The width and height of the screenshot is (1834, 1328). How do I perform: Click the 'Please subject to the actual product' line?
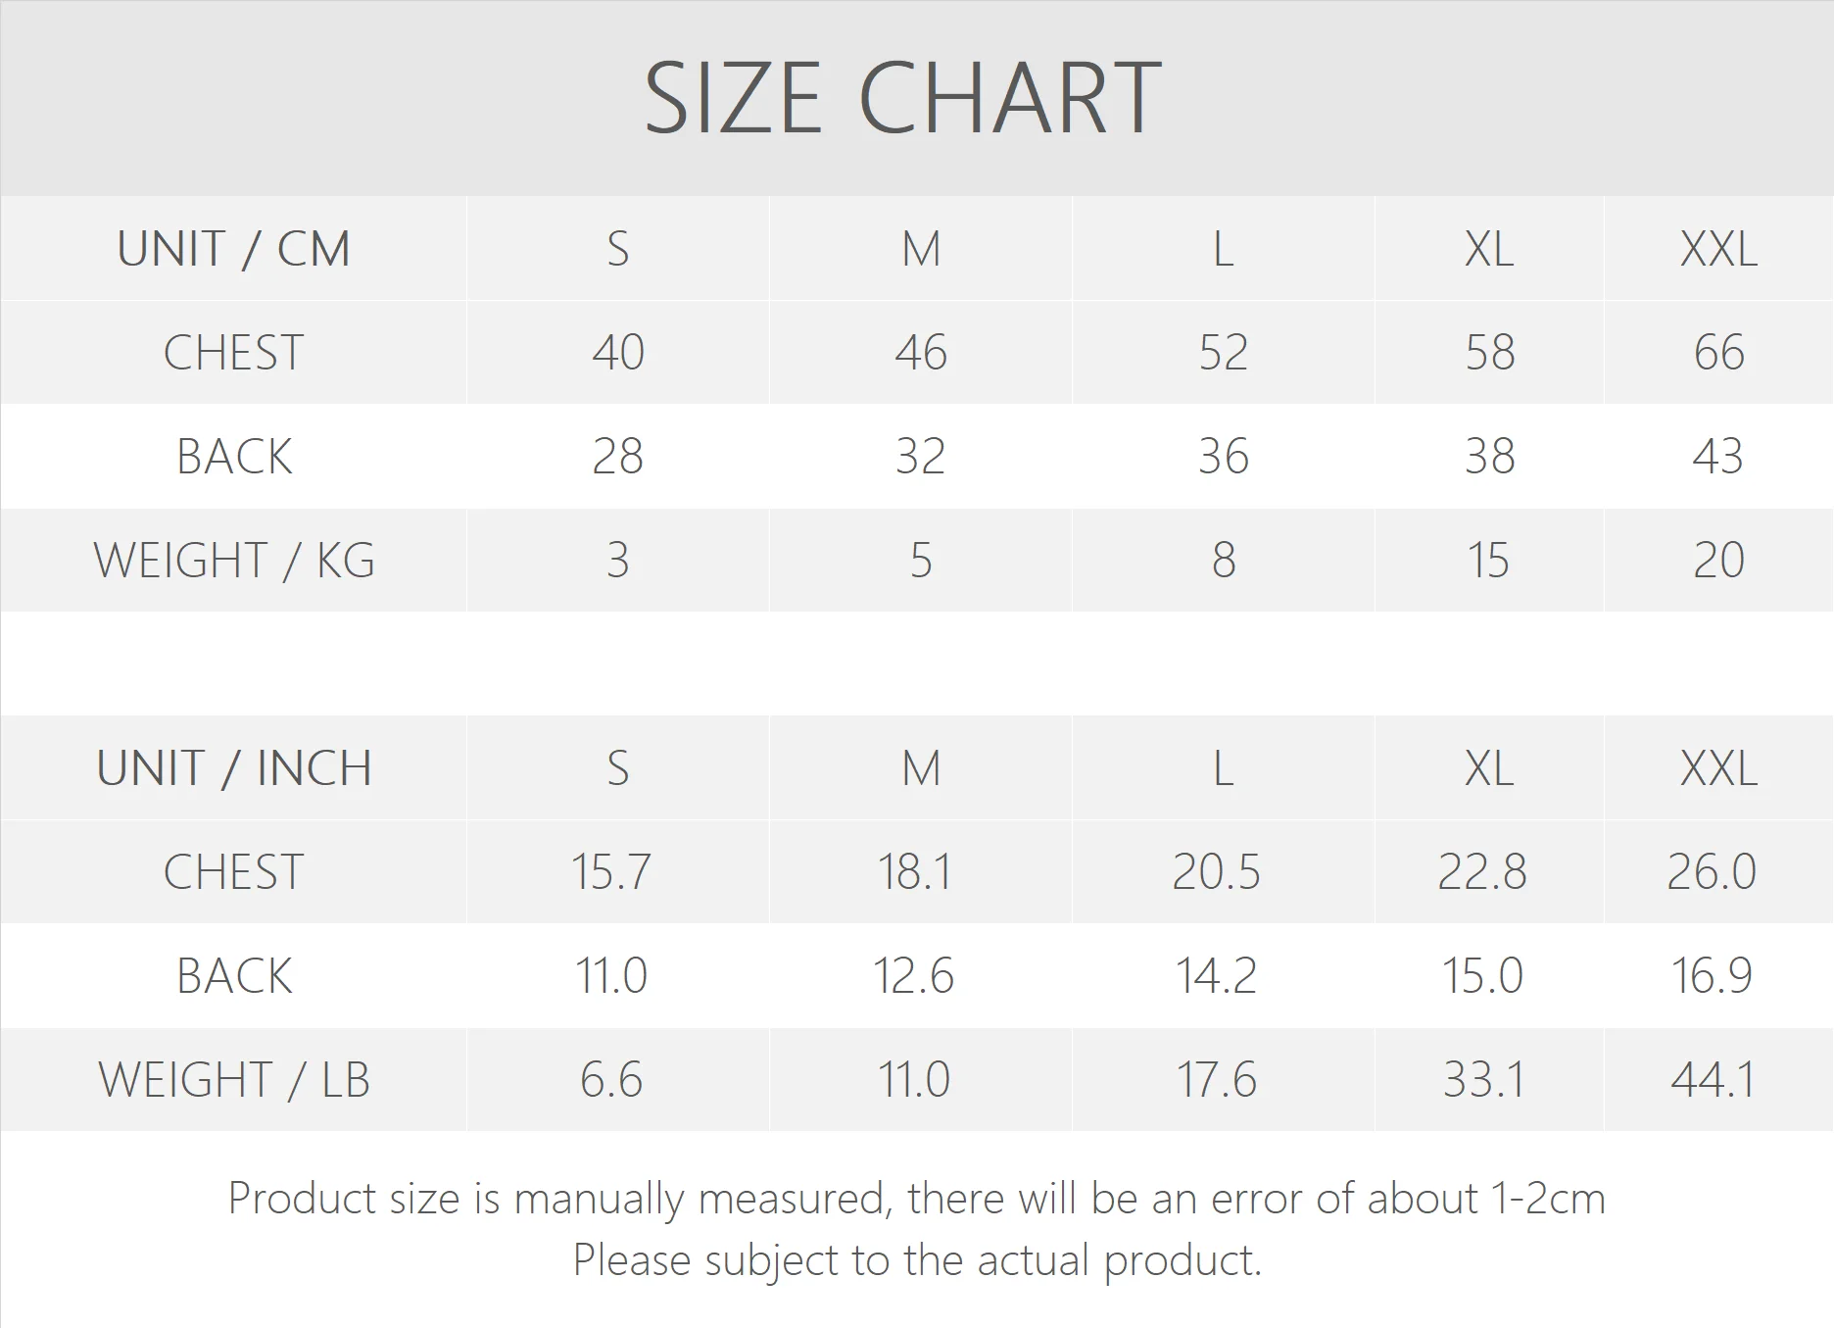coord(916,1260)
